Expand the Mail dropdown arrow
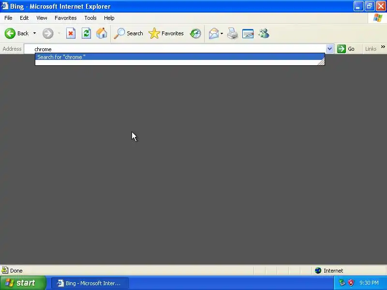Image resolution: width=387 pixels, height=290 pixels. coord(222,33)
